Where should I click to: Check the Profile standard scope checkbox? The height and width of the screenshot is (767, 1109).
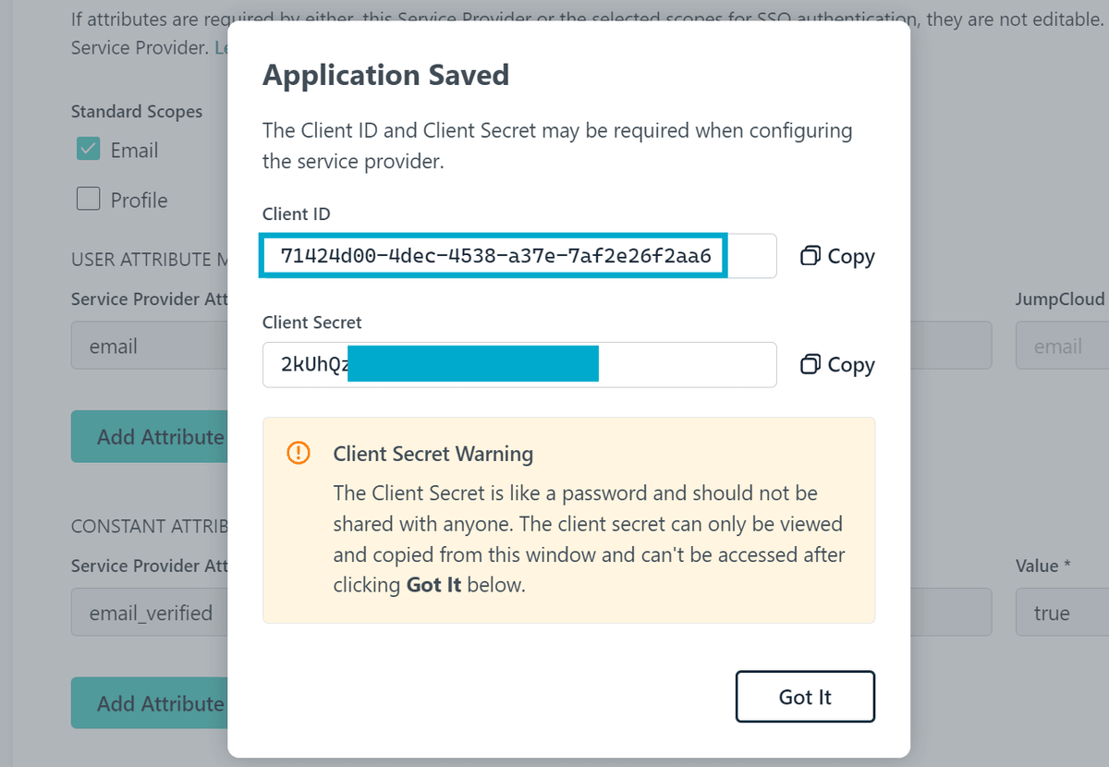87,199
